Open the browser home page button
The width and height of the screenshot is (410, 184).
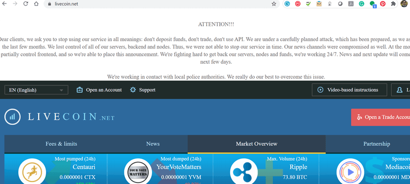coord(36,3)
